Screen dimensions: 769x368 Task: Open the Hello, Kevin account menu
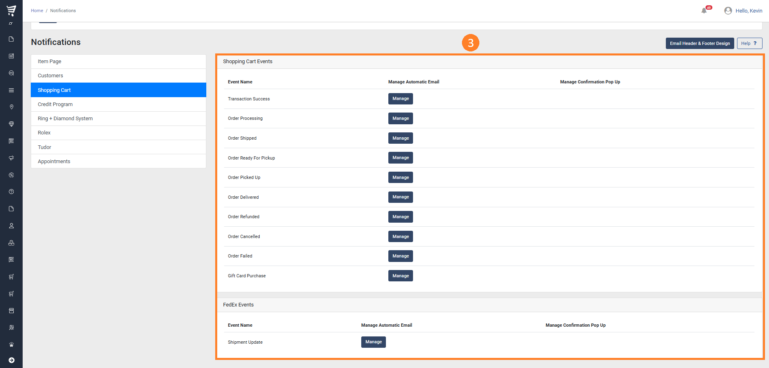click(748, 11)
